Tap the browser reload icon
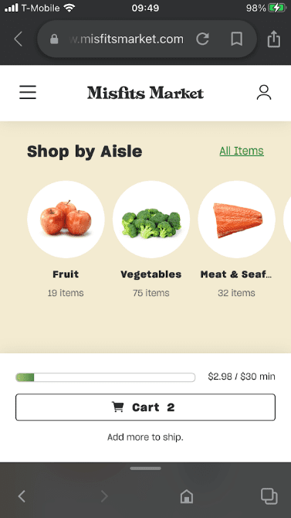The width and height of the screenshot is (291, 518). coord(202,39)
